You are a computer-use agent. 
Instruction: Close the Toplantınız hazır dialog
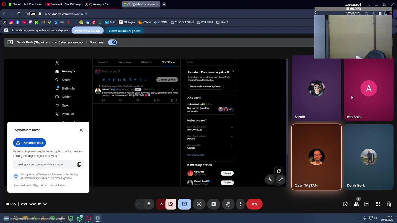pyautogui.click(x=81, y=130)
